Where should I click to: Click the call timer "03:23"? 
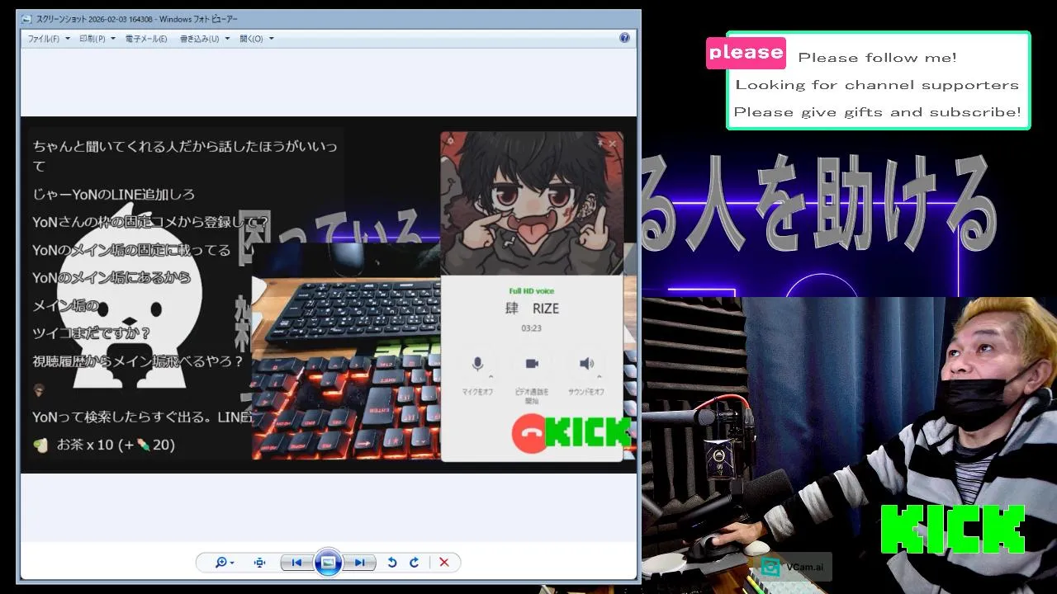[532, 328]
